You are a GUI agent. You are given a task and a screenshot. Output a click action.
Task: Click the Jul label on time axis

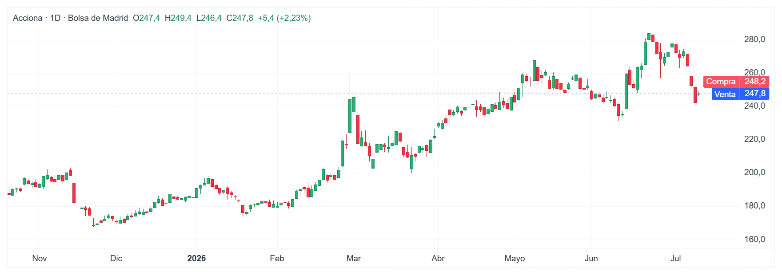point(675,259)
